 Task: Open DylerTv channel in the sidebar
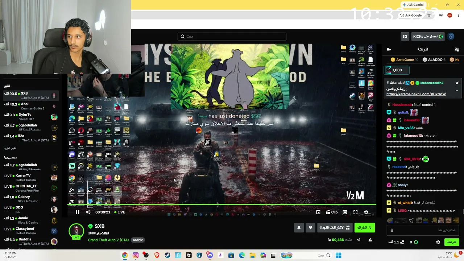coord(31,117)
